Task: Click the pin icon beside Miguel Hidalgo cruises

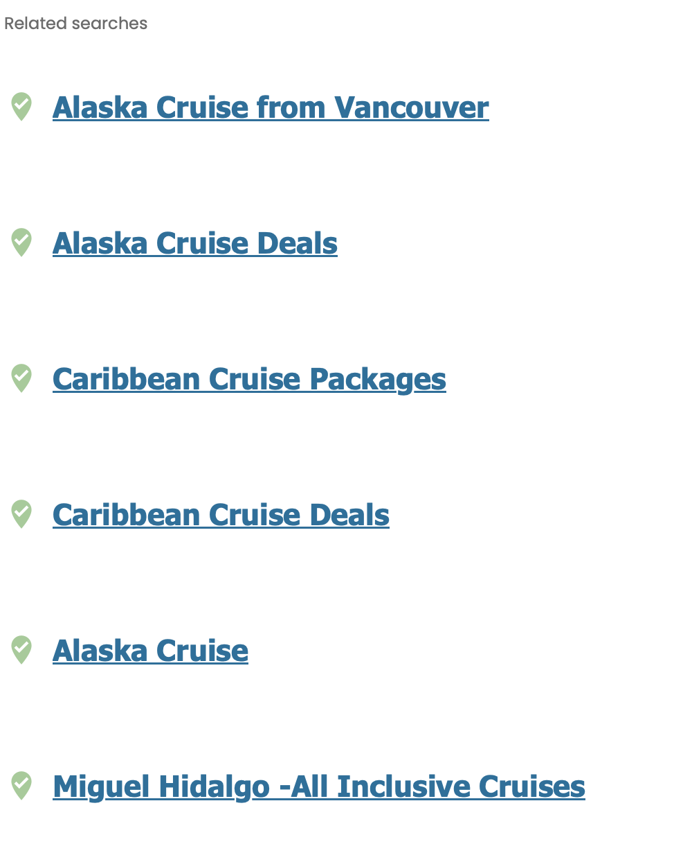Action: click(21, 786)
